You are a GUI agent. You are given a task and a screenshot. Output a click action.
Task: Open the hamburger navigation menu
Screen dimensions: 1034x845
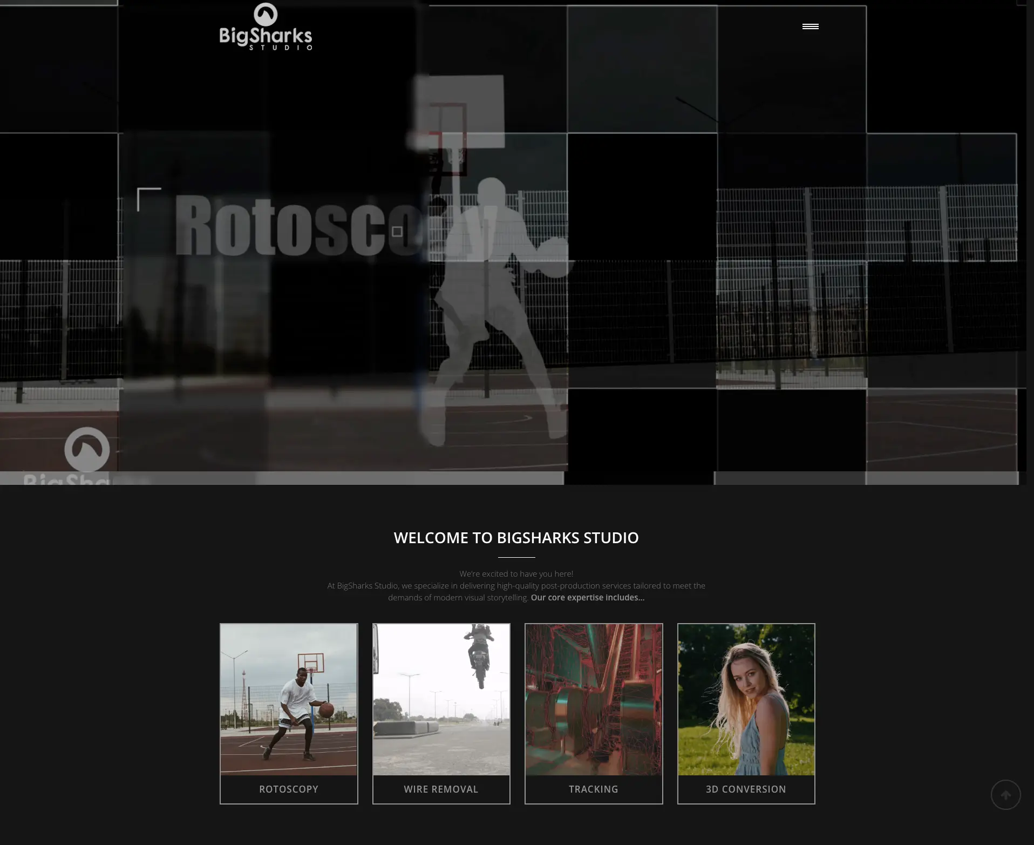click(x=810, y=26)
